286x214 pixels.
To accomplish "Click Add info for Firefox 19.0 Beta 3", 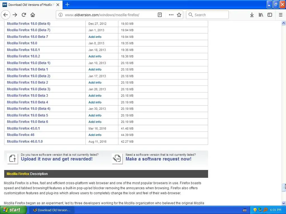I will pos(95,96).
